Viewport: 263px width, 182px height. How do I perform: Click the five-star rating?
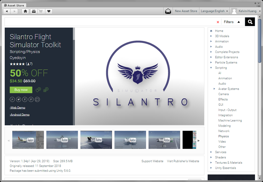click(17, 64)
